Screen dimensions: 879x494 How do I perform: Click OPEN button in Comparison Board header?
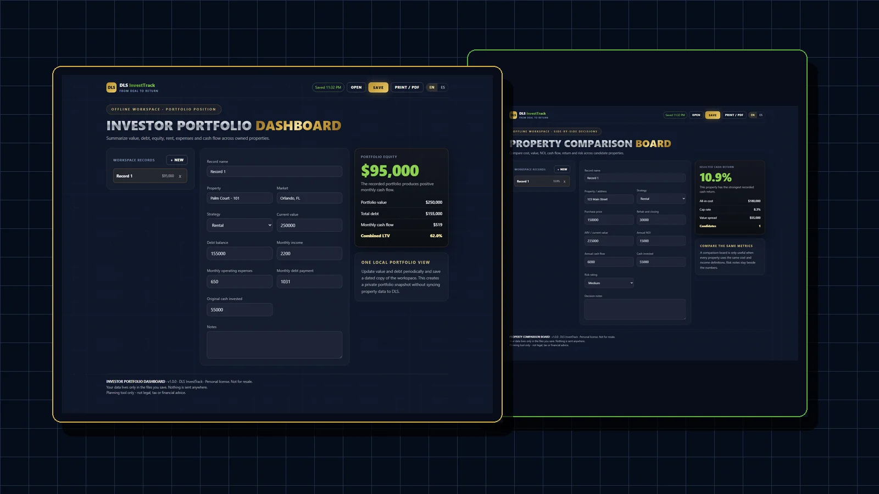pyautogui.click(x=696, y=115)
